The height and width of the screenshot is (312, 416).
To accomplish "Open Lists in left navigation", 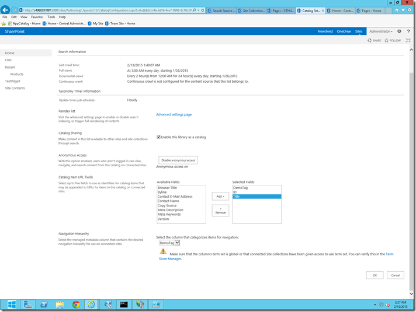I will 8,60.
